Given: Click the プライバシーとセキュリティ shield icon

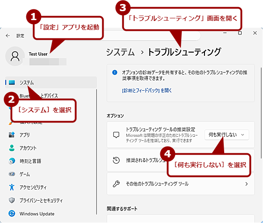Looking at the screenshot, I should pyautogui.click(x=12, y=200).
